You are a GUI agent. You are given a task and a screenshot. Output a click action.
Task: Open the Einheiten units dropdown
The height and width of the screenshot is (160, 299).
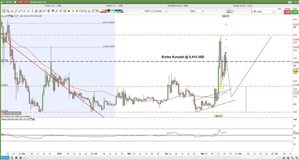160,11
